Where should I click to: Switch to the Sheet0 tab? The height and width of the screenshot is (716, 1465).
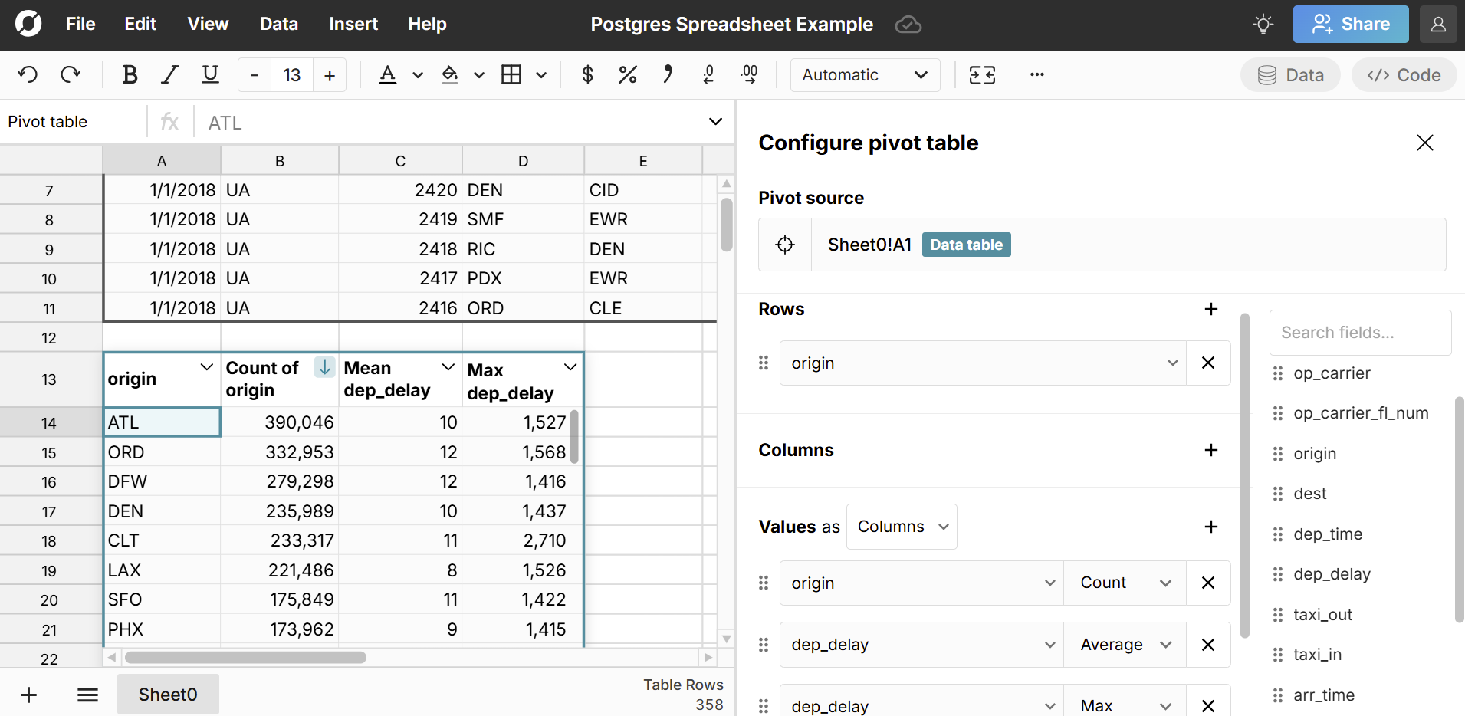pyautogui.click(x=168, y=695)
